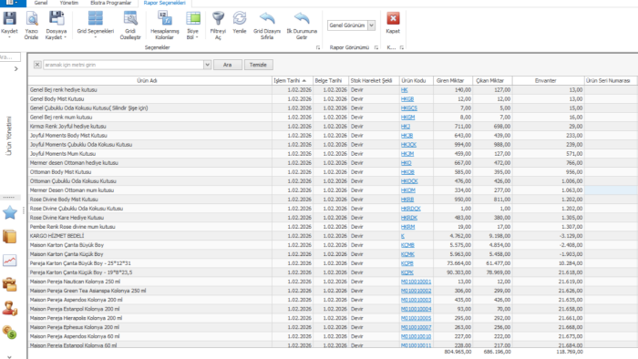Viewport: 638px width, 359px height.
Task: Click the orange book sidebar icon
Action: [x=10, y=236]
